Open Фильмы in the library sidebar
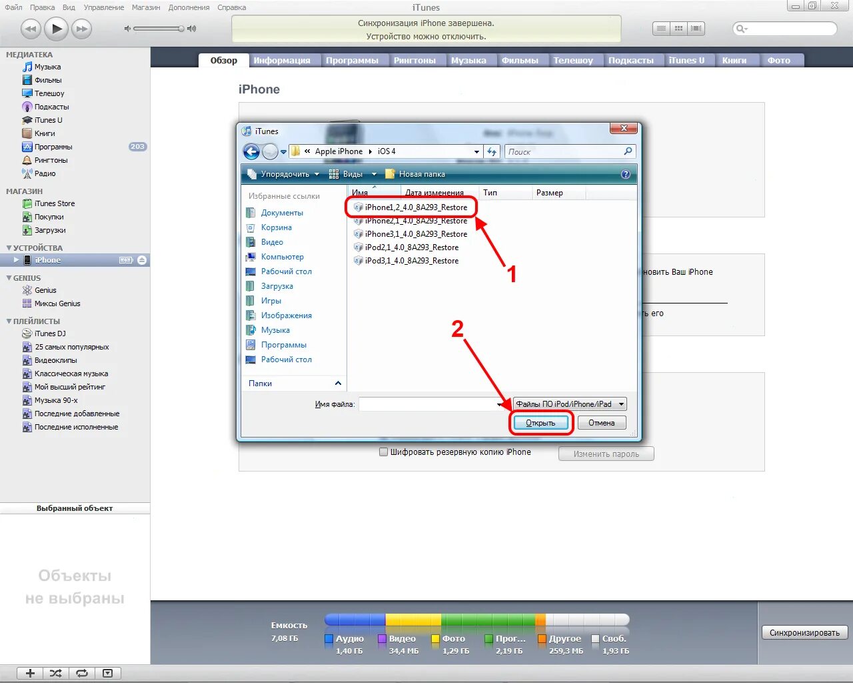The width and height of the screenshot is (853, 683). [x=47, y=80]
